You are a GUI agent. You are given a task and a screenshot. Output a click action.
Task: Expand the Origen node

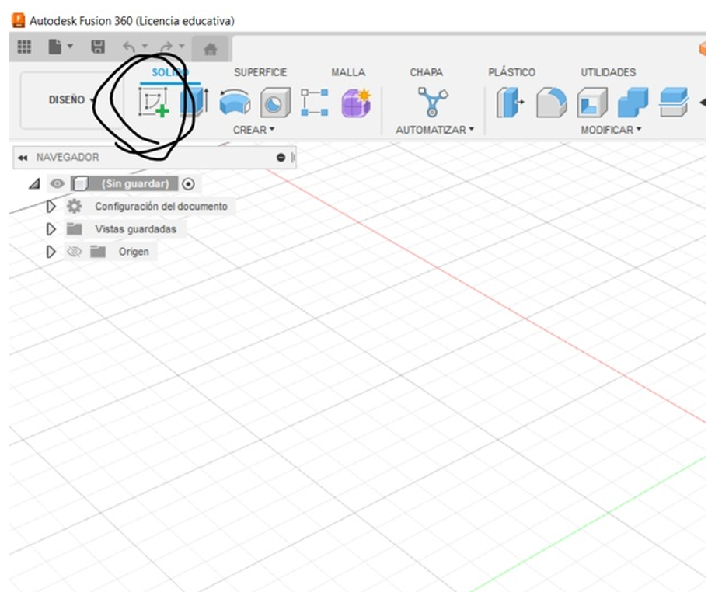click(x=51, y=252)
